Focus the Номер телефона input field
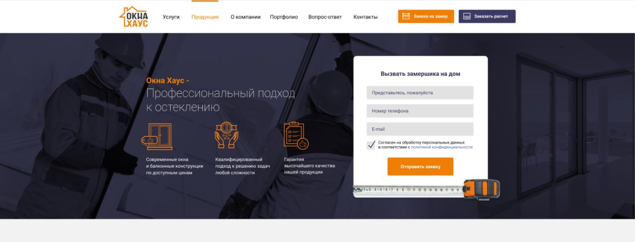635x242 pixels. 420,111
